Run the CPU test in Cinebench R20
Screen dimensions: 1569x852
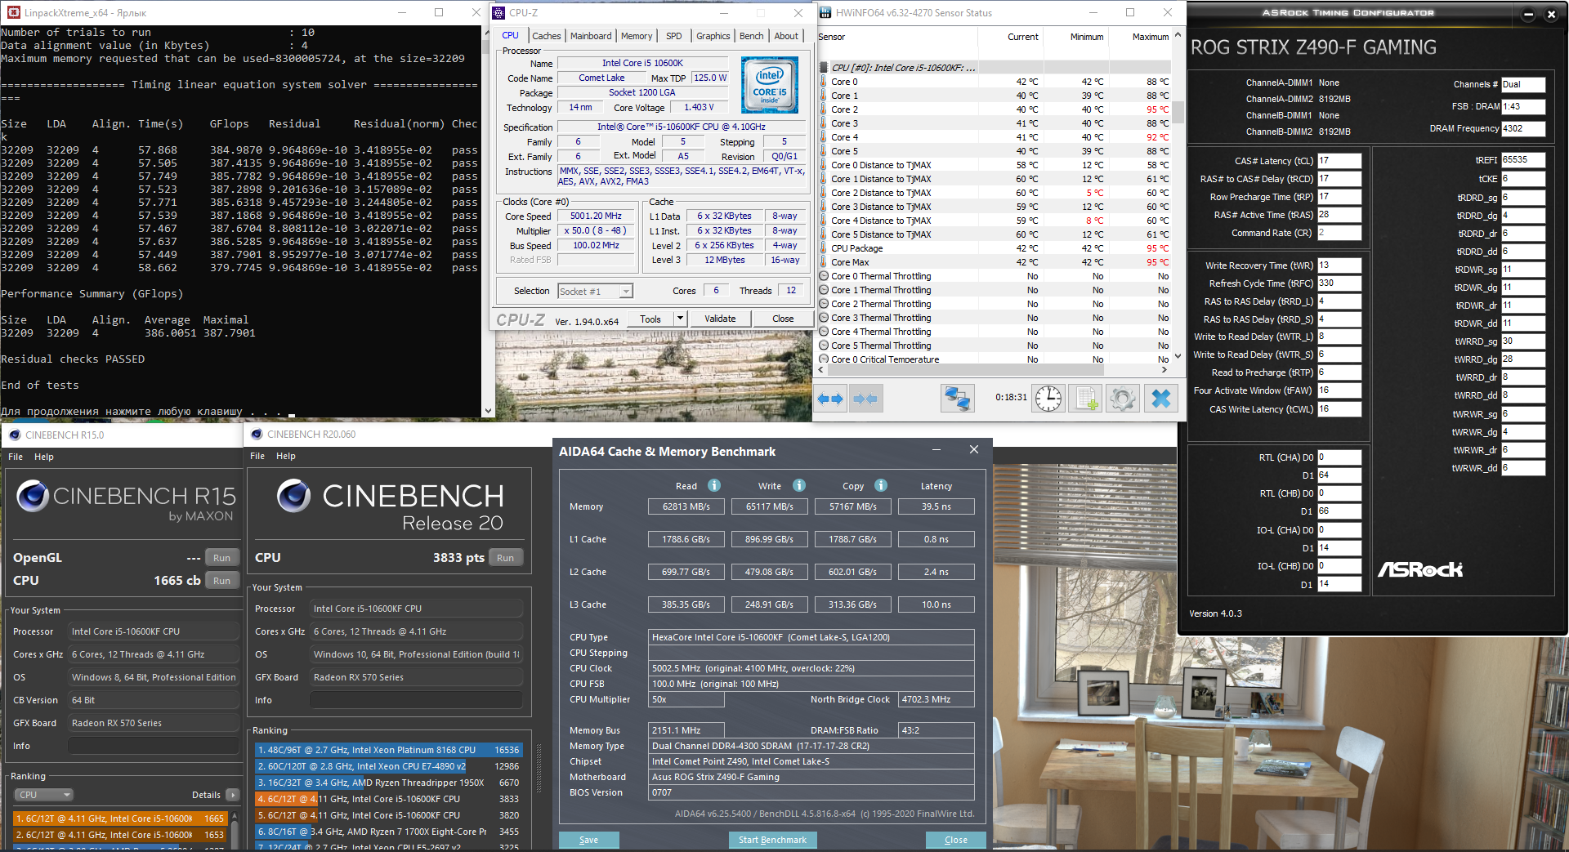(x=506, y=558)
